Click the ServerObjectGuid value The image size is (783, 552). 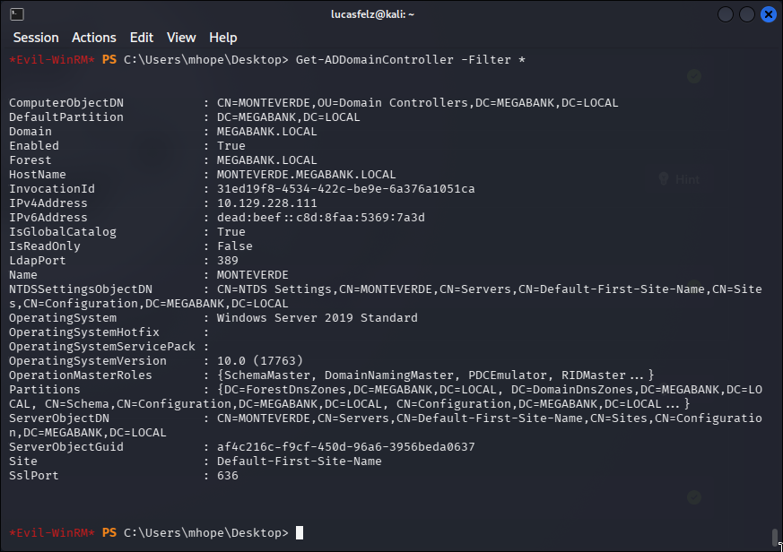point(345,446)
